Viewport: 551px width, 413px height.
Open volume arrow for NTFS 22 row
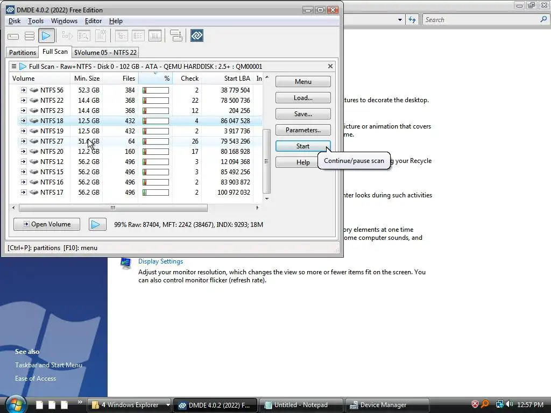pyautogui.click(x=23, y=101)
